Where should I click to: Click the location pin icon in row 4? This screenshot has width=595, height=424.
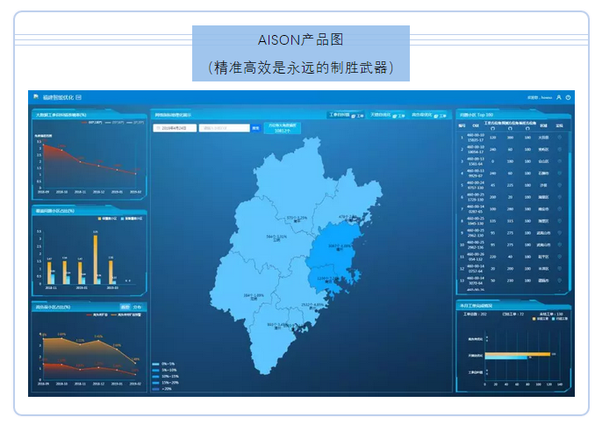(x=560, y=173)
